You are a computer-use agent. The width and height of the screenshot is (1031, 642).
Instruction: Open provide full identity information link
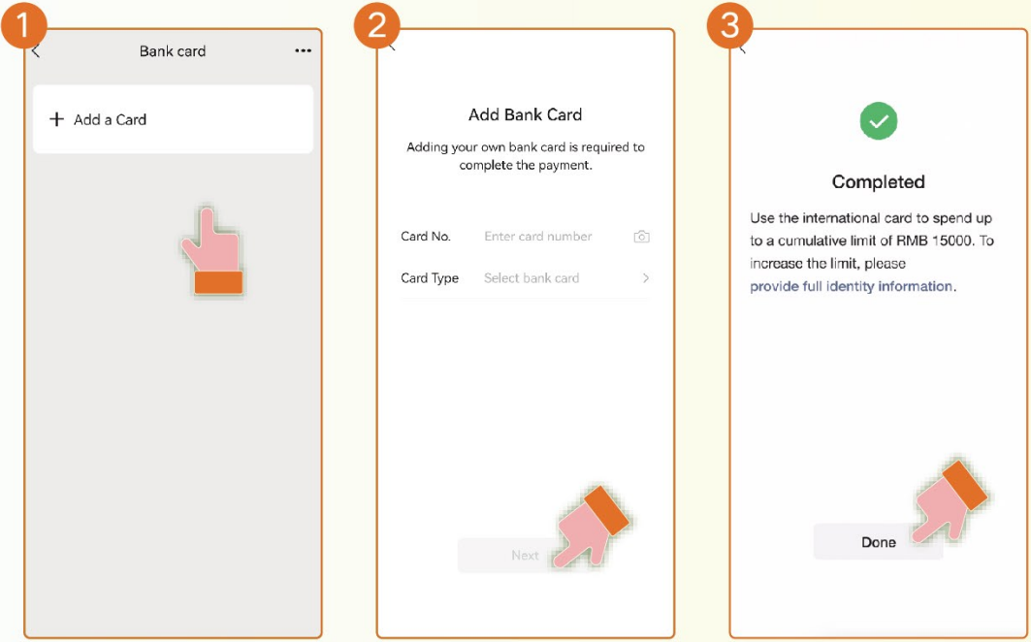851,286
